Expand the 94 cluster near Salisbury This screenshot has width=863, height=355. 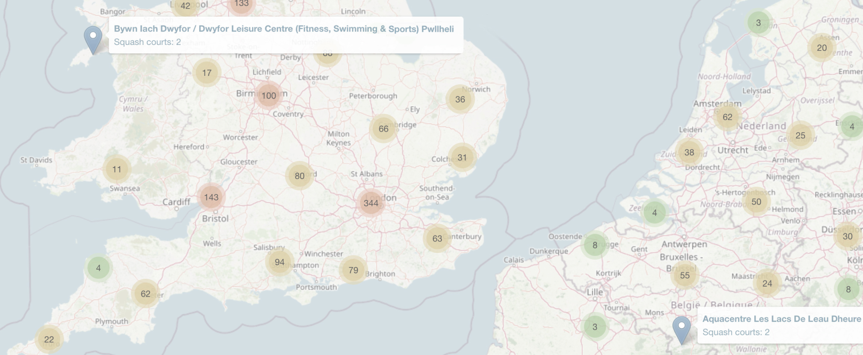(x=280, y=262)
